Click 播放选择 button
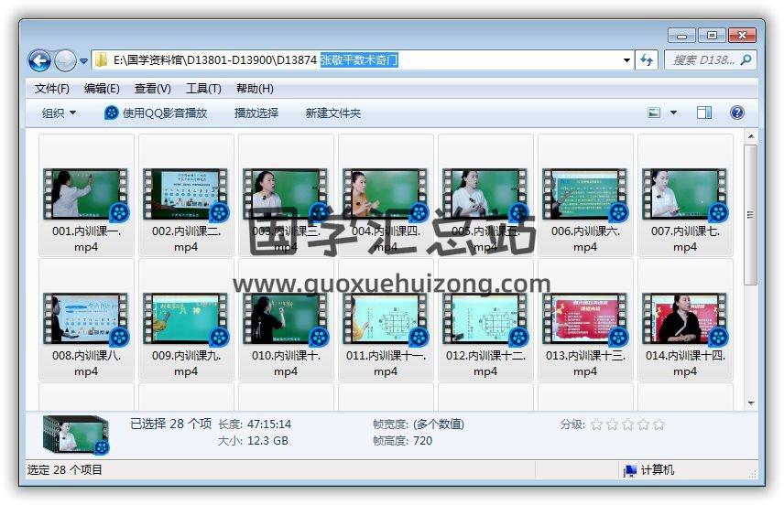This screenshot has height=505, width=784. point(256,113)
